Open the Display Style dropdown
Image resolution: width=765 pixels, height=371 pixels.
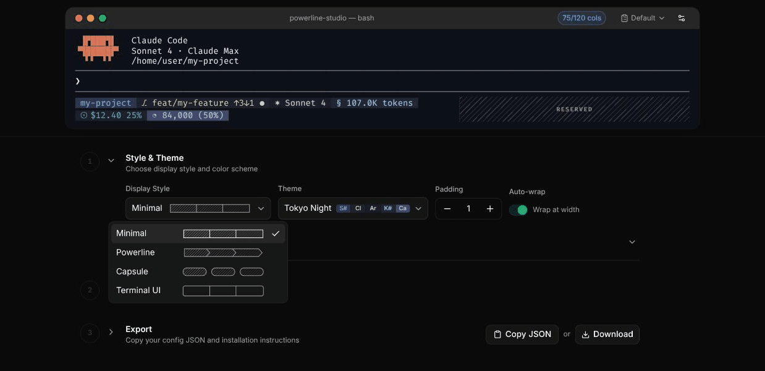[198, 208]
